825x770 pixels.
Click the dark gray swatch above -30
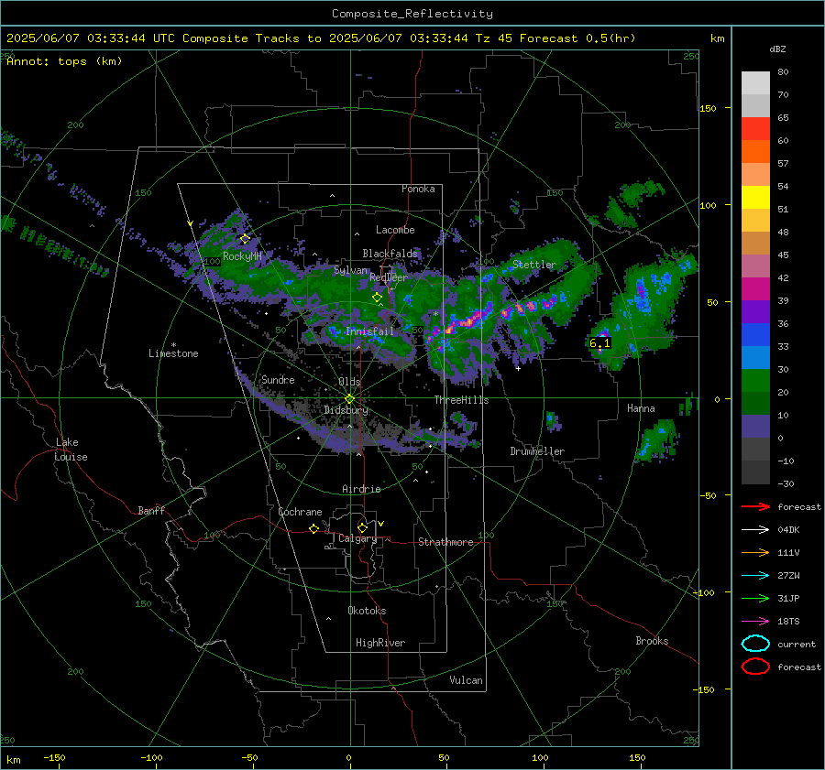(x=755, y=472)
